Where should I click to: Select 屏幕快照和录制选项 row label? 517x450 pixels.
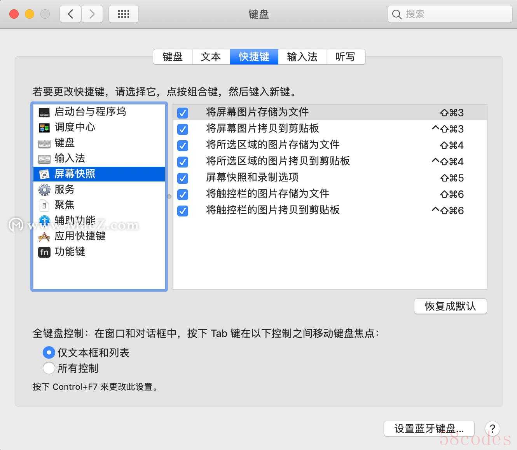click(252, 178)
